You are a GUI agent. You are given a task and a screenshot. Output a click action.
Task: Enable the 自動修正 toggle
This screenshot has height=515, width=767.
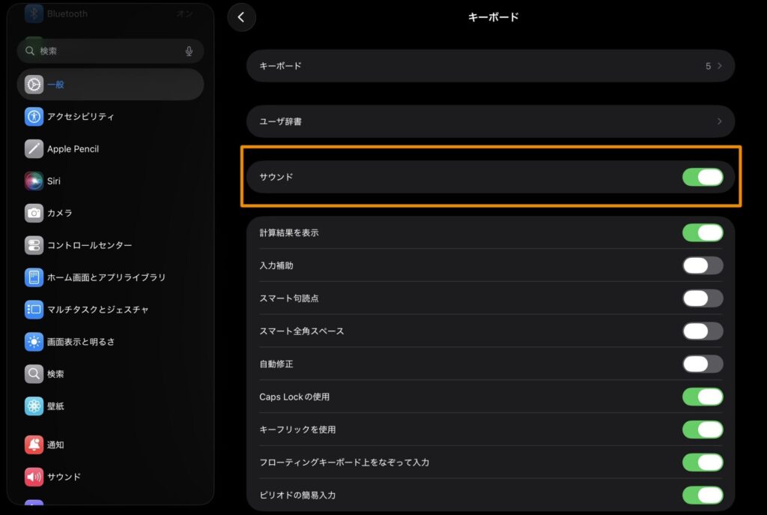click(702, 364)
